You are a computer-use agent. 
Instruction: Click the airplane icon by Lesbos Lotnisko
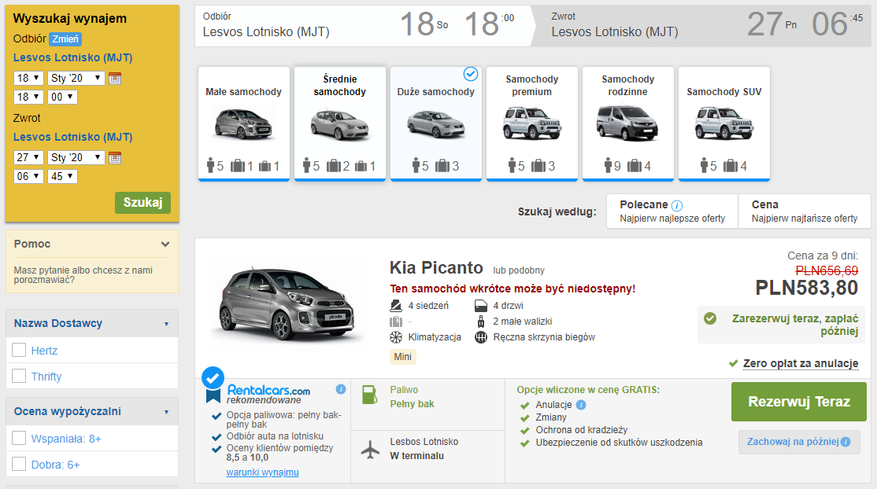370,450
